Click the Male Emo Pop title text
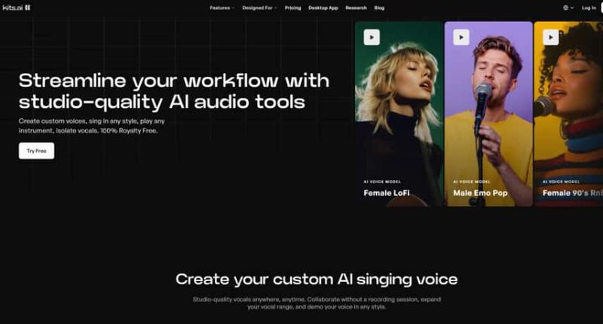The width and height of the screenshot is (603, 324). tap(480, 193)
